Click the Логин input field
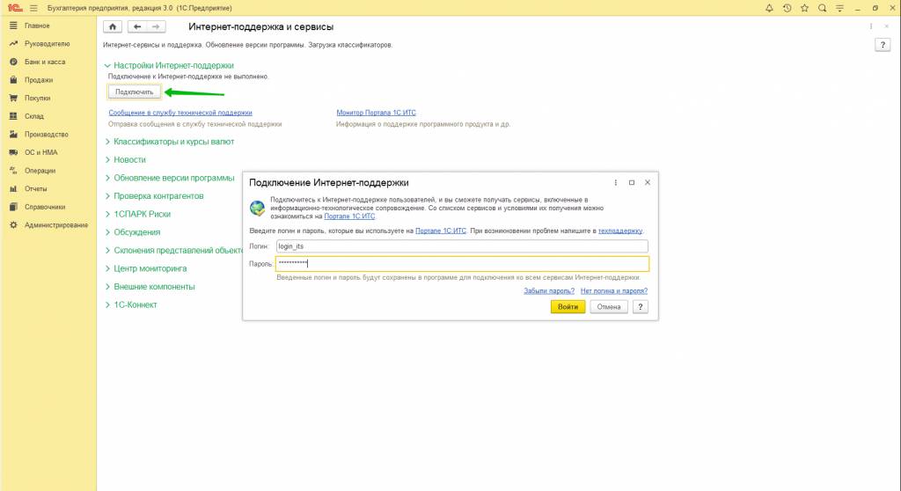Image resolution: width=901 pixels, height=491 pixels. 462,246
